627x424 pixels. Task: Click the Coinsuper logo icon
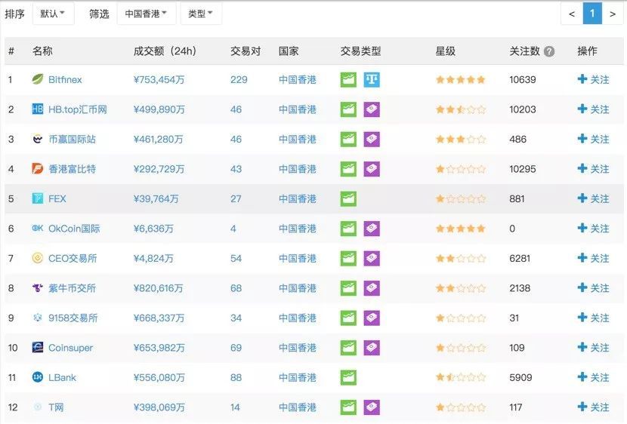tap(38, 347)
